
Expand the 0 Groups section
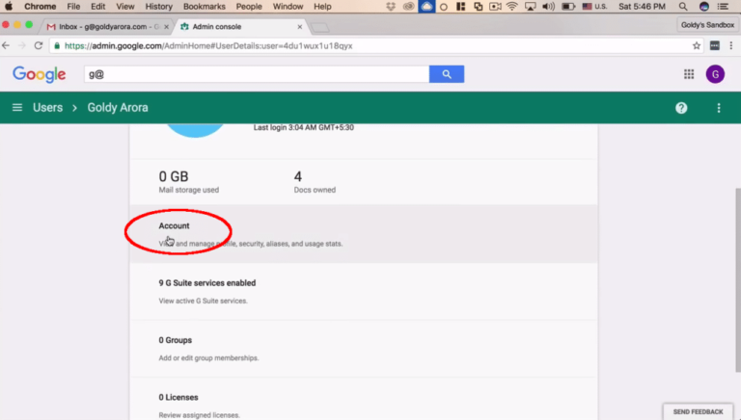pos(364,349)
